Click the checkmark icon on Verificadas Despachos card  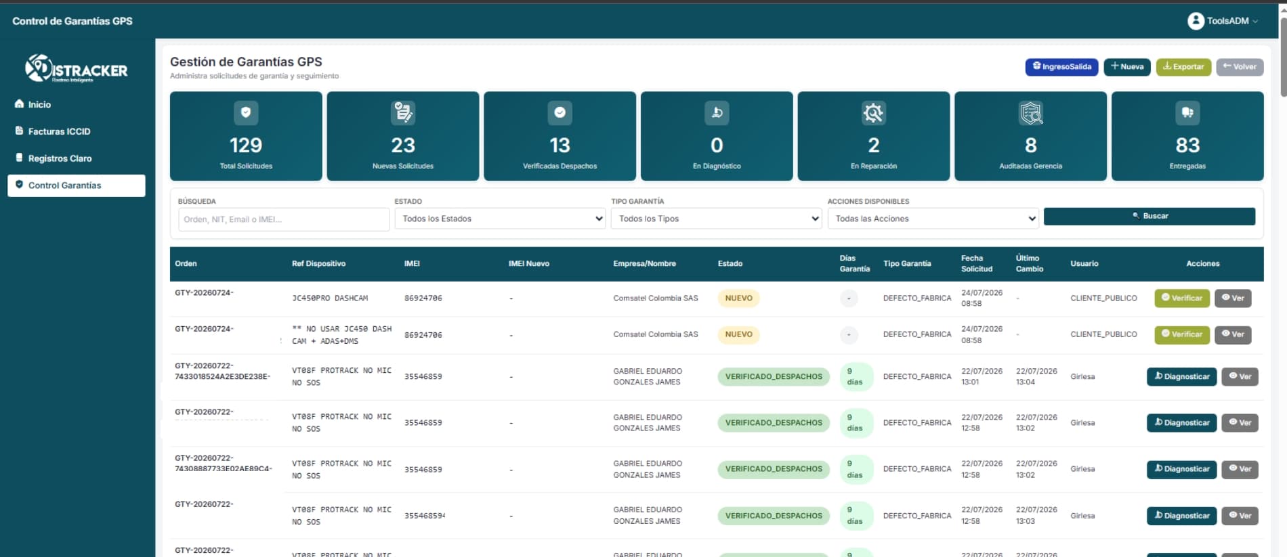(x=560, y=112)
